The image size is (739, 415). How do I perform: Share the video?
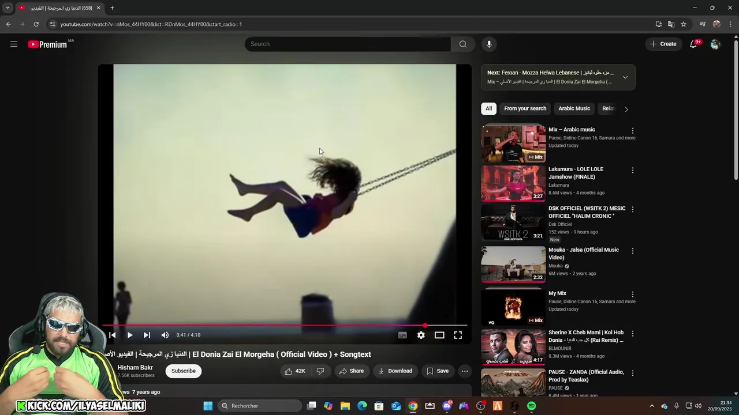pyautogui.click(x=351, y=371)
